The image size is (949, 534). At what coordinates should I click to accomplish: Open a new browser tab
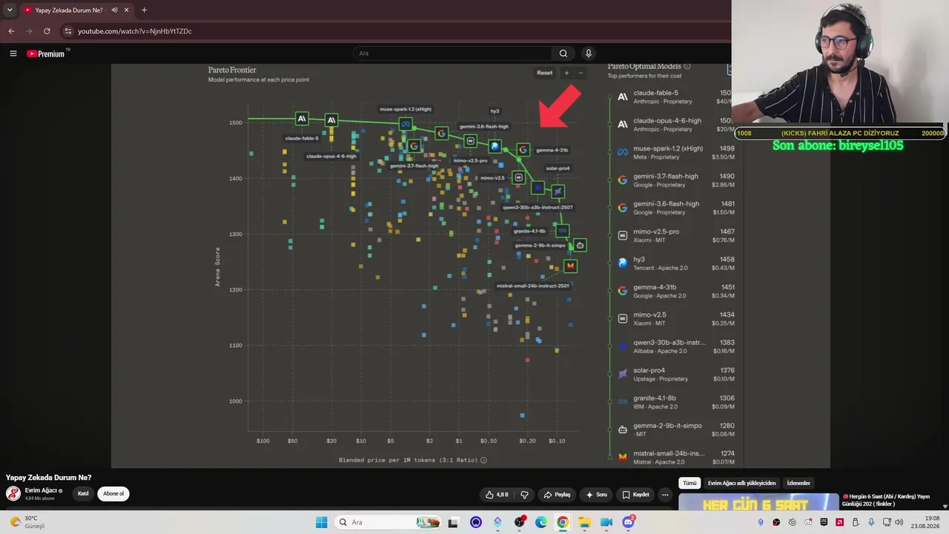(144, 10)
